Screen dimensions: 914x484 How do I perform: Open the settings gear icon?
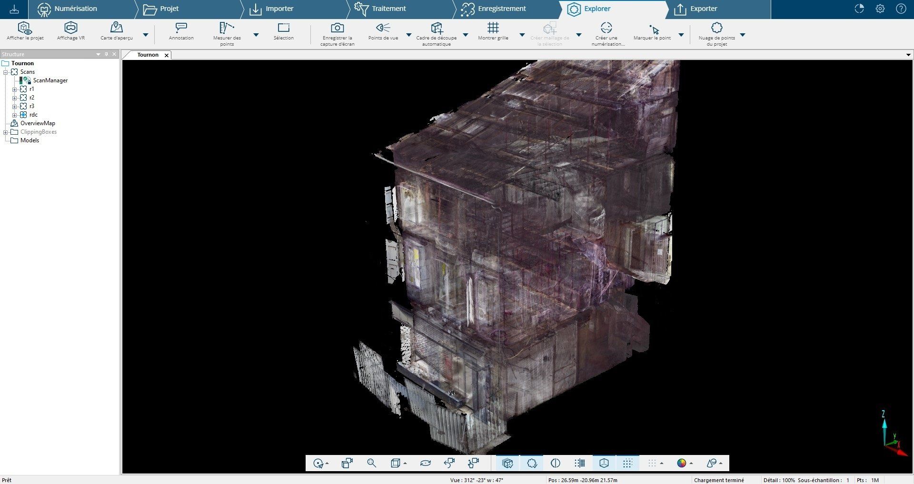pyautogui.click(x=880, y=9)
